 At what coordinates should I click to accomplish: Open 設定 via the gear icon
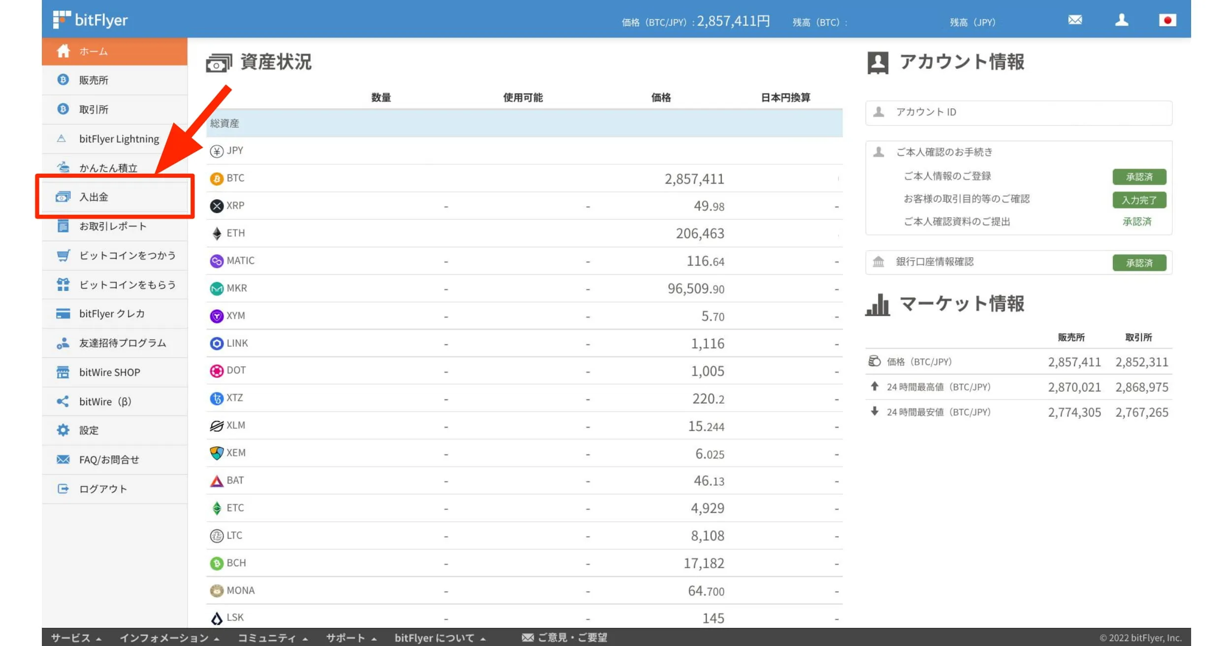pos(63,430)
